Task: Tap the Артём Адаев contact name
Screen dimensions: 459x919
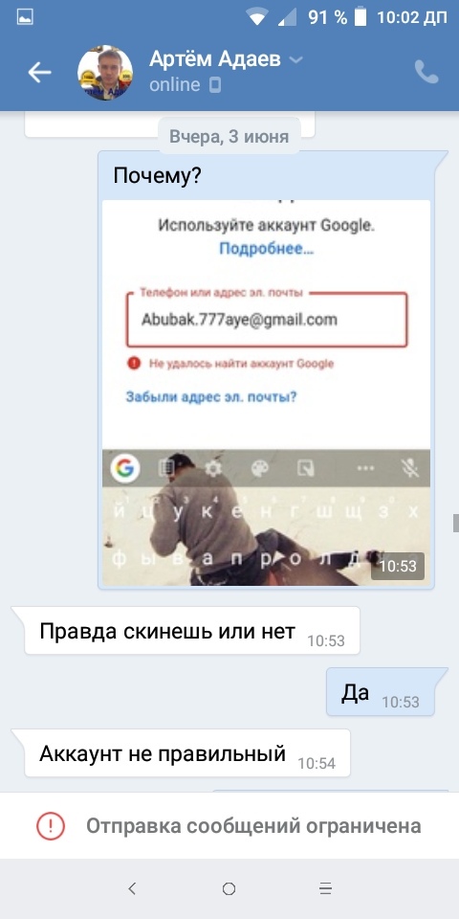Action: (x=215, y=59)
